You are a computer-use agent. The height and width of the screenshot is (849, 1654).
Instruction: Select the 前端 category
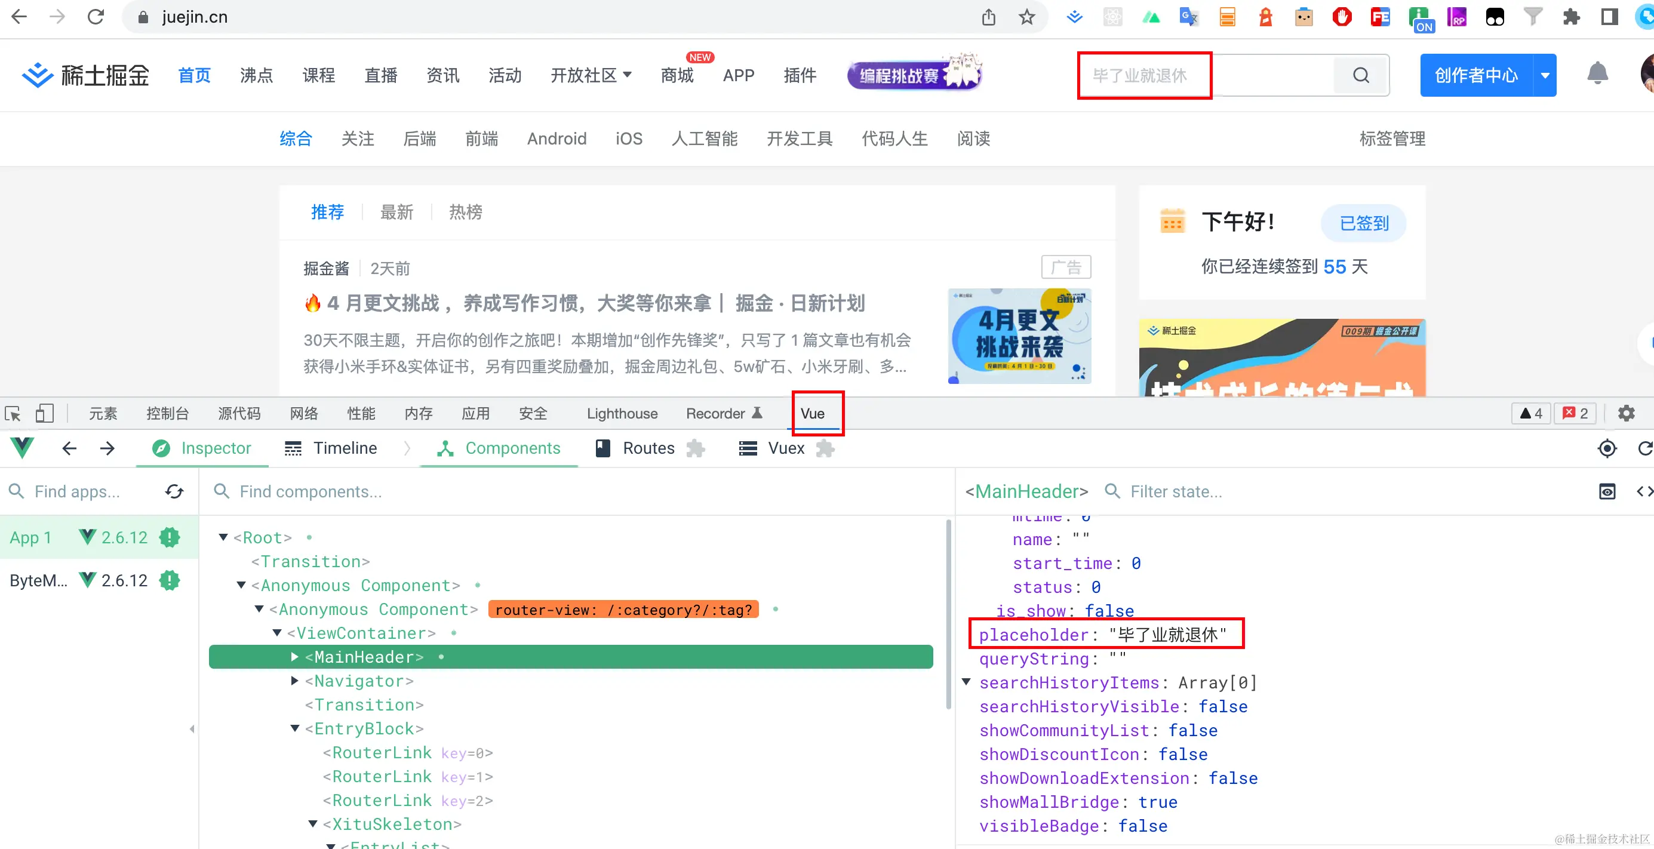(x=481, y=138)
